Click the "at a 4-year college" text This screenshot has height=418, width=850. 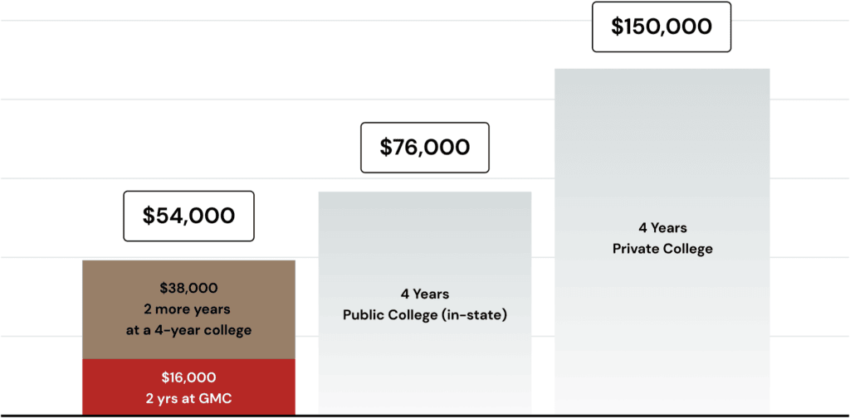pyautogui.click(x=188, y=330)
